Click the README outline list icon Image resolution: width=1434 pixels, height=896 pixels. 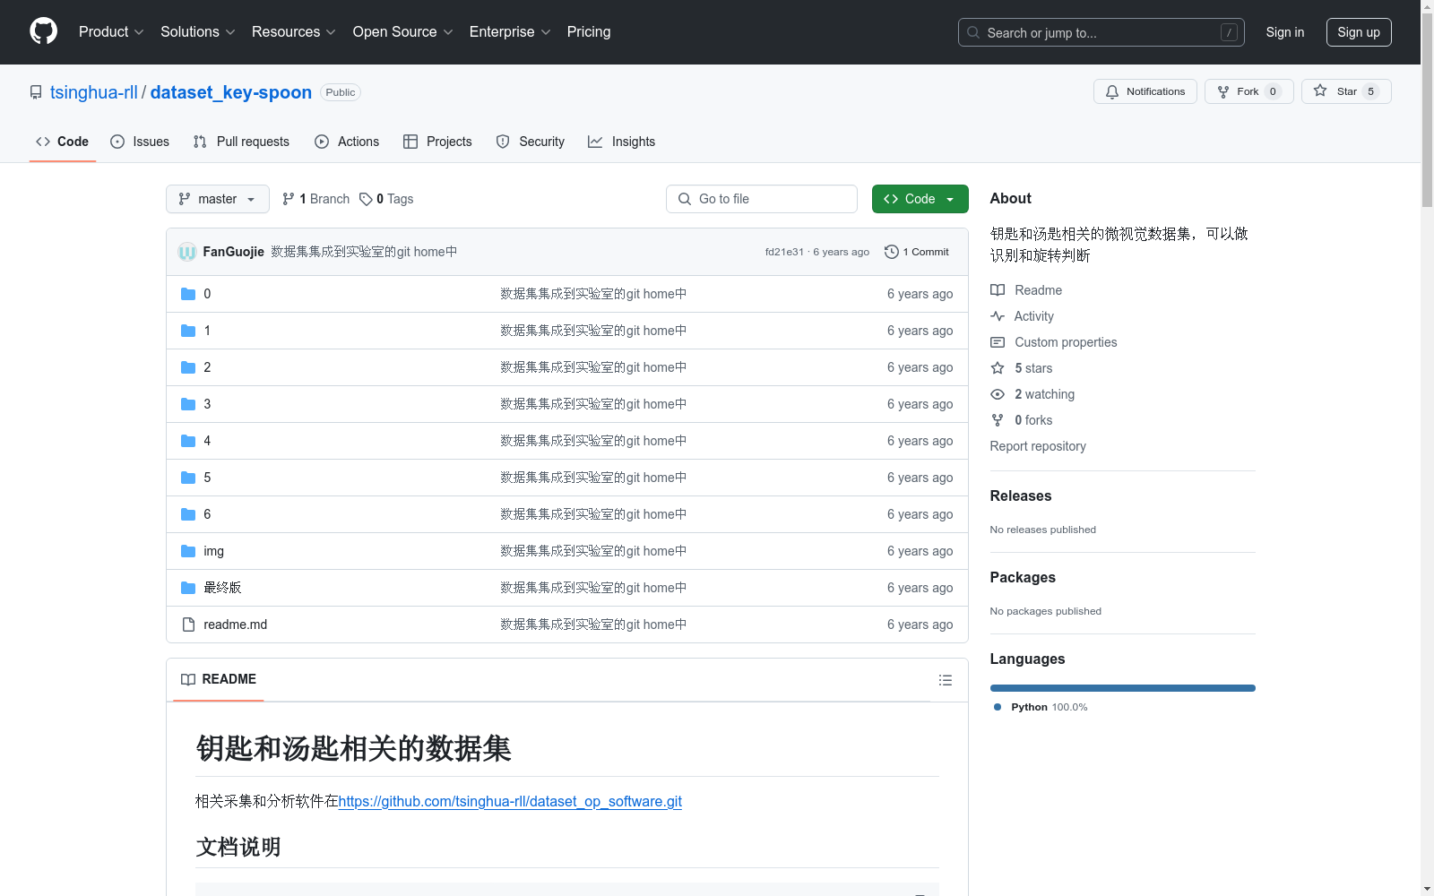[x=945, y=680]
